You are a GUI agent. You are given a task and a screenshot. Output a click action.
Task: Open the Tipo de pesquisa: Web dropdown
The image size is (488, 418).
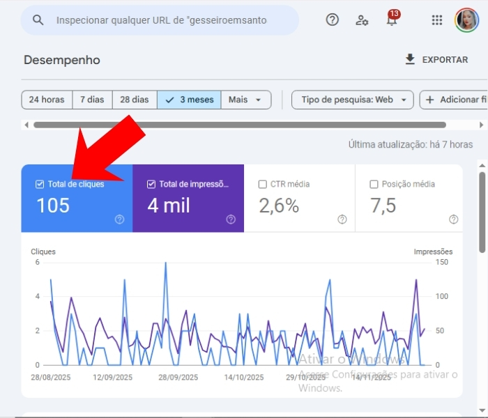352,100
